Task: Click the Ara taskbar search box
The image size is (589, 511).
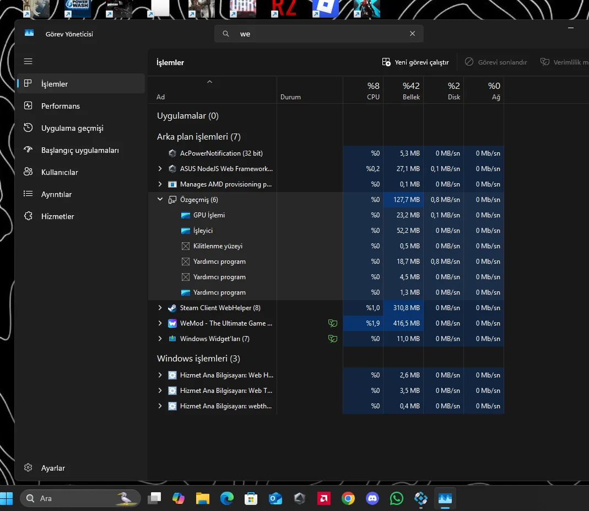Action: coord(80,498)
